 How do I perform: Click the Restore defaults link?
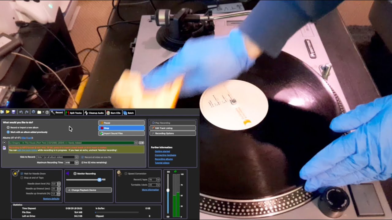tap(51, 199)
